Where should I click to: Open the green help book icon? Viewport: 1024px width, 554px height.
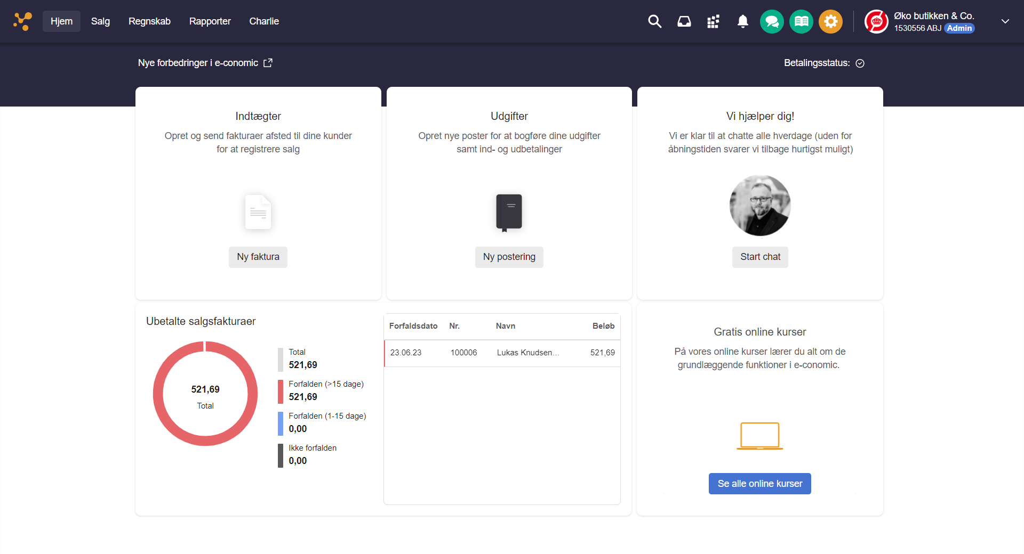(x=801, y=21)
